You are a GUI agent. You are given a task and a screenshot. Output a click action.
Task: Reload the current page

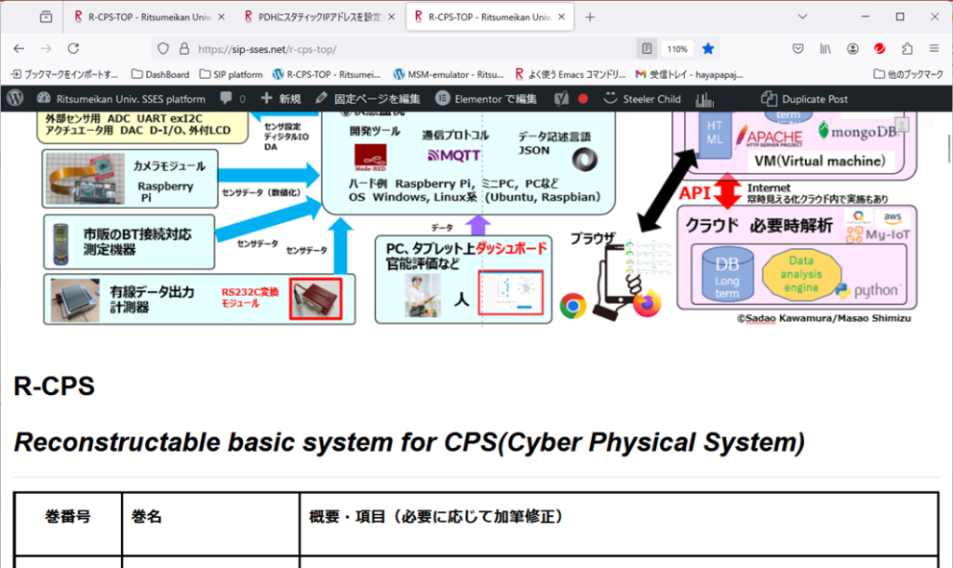click(x=74, y=48)
